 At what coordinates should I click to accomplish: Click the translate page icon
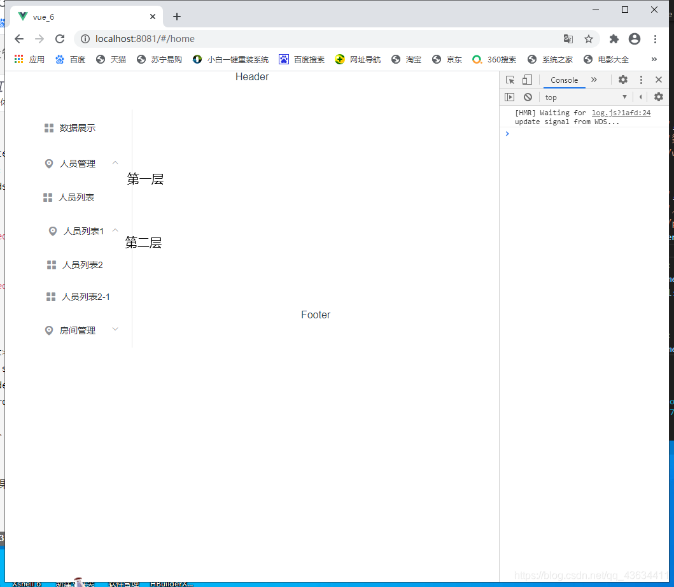(x=568, y=39)
